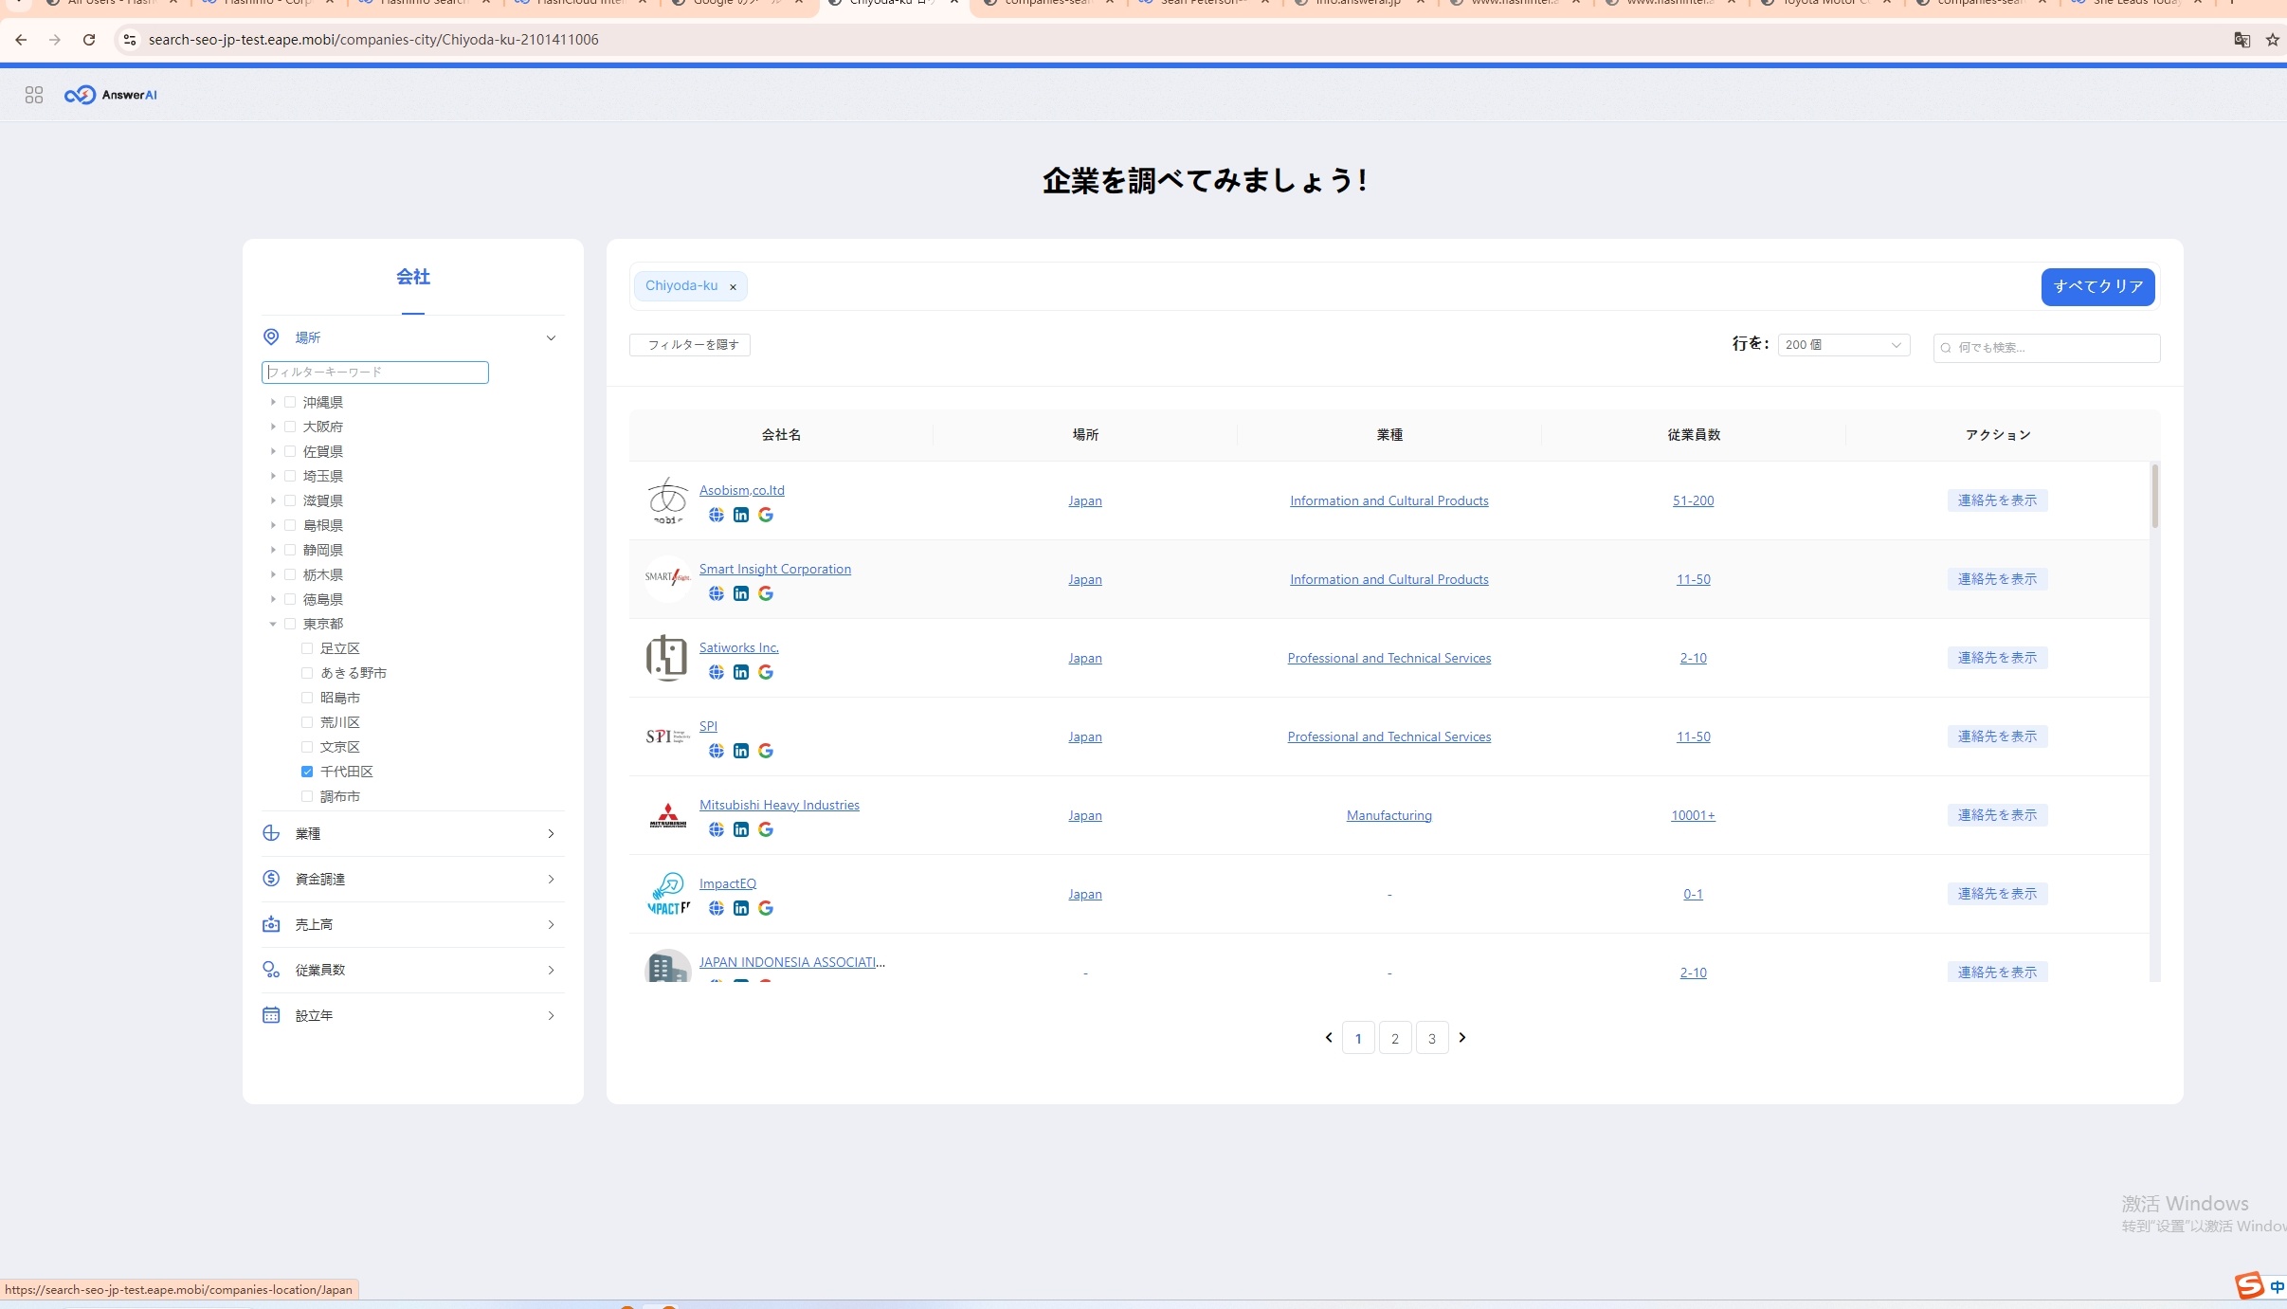Open website globe icon for Satiworks Inc.

717,672
